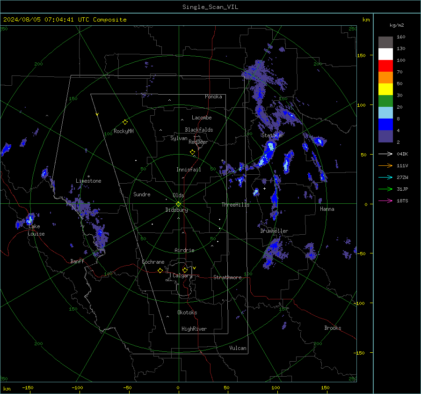Click the Blackfalds town label
This screenshot has height=394, width=421.
click(x=199, y=130)
